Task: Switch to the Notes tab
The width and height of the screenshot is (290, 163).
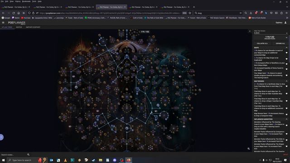Action: pyautogui.click(x=19, y=27)
